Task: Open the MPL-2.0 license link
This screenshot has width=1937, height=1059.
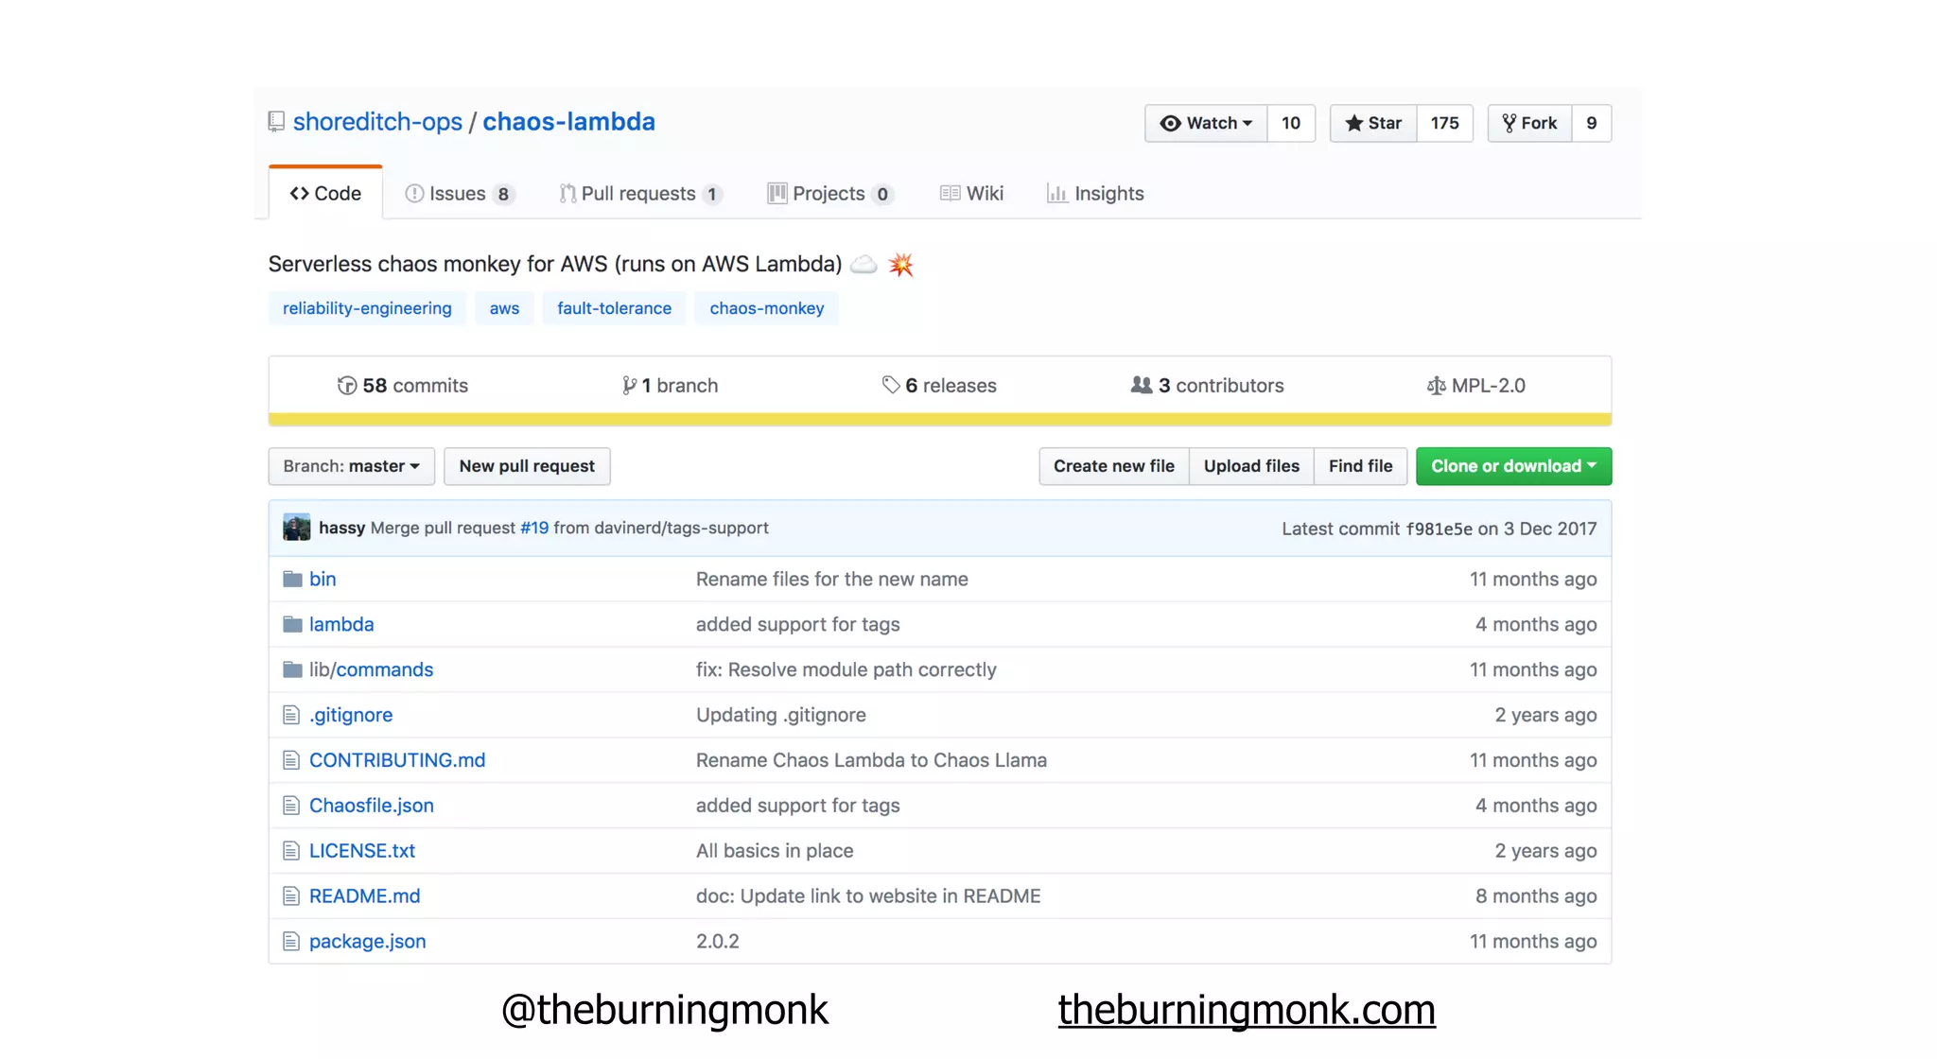Action: point(1475,386)
